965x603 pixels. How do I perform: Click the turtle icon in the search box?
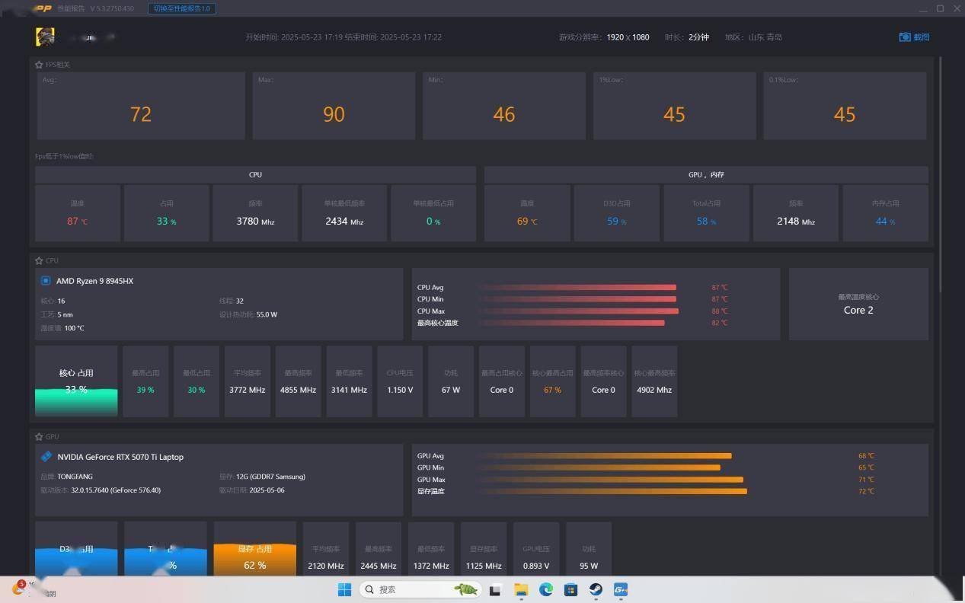coord(466,589)
